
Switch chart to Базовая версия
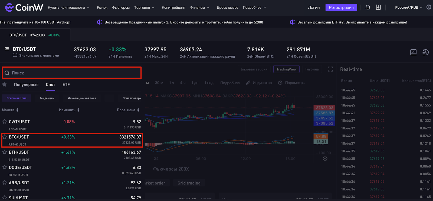(254, 69)
